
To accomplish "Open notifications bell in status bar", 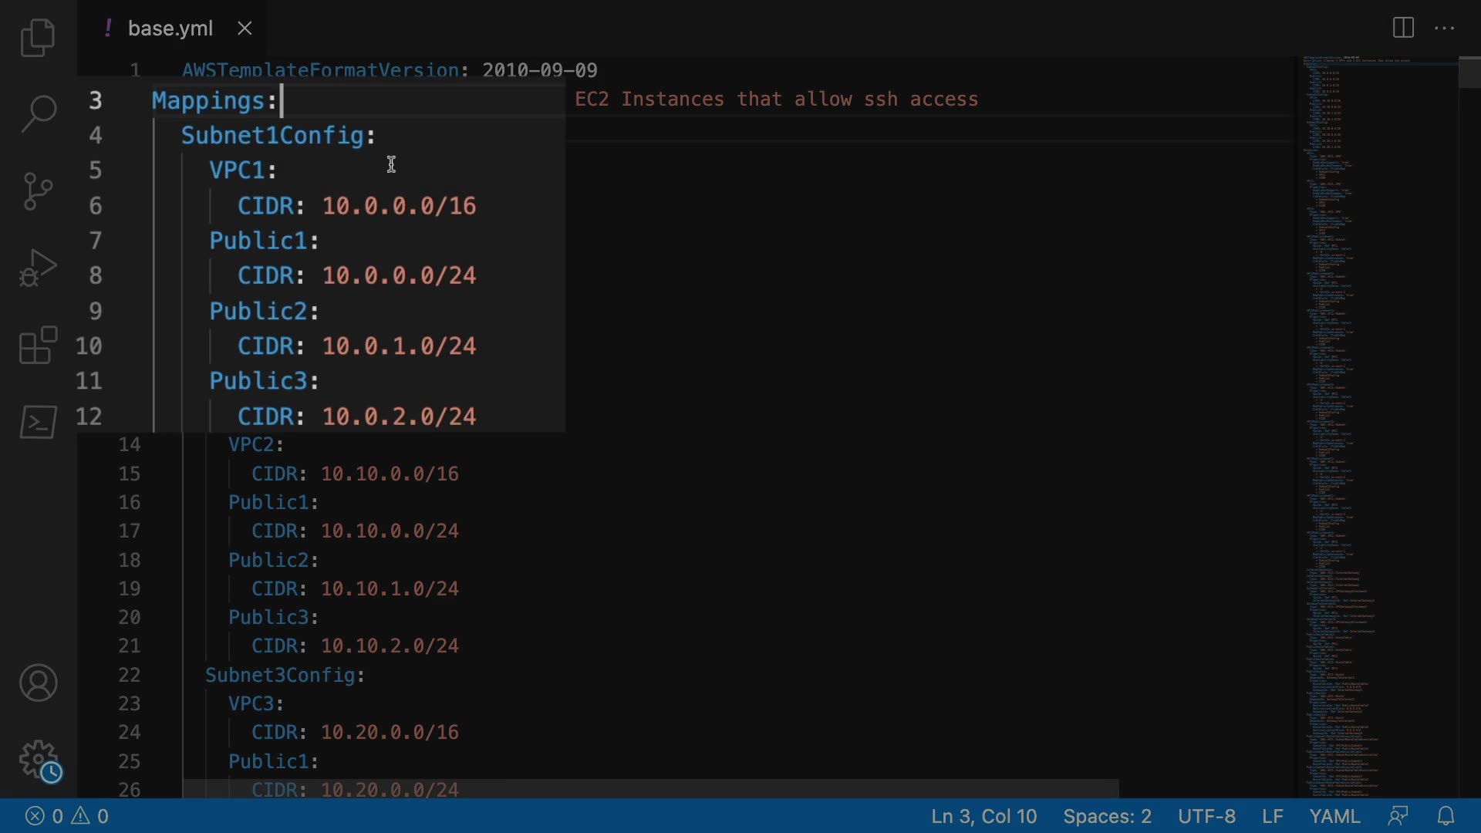I will point(1446,816).
